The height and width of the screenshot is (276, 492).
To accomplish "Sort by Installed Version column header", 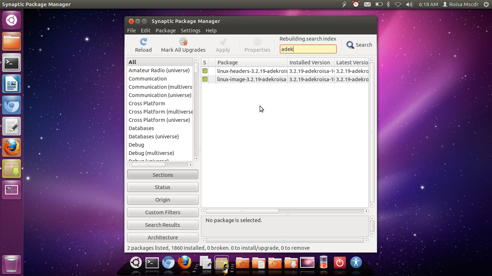I will (311, 63).
